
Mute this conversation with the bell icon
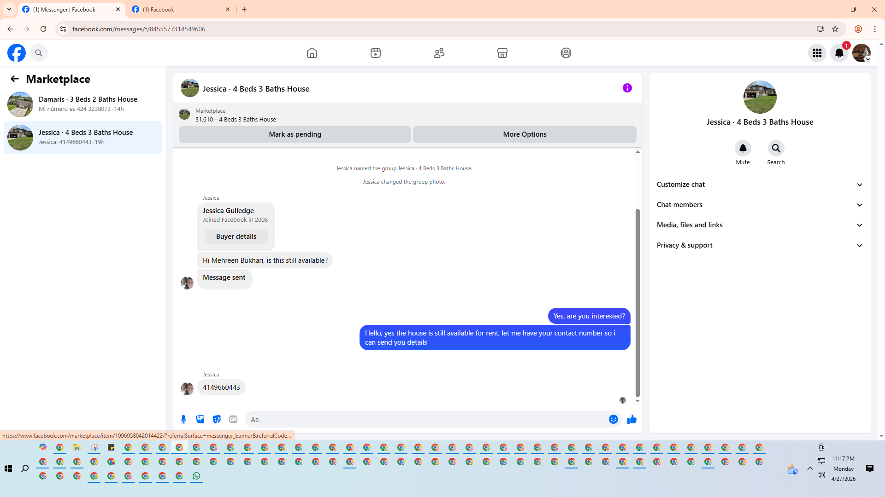(743, 148)
